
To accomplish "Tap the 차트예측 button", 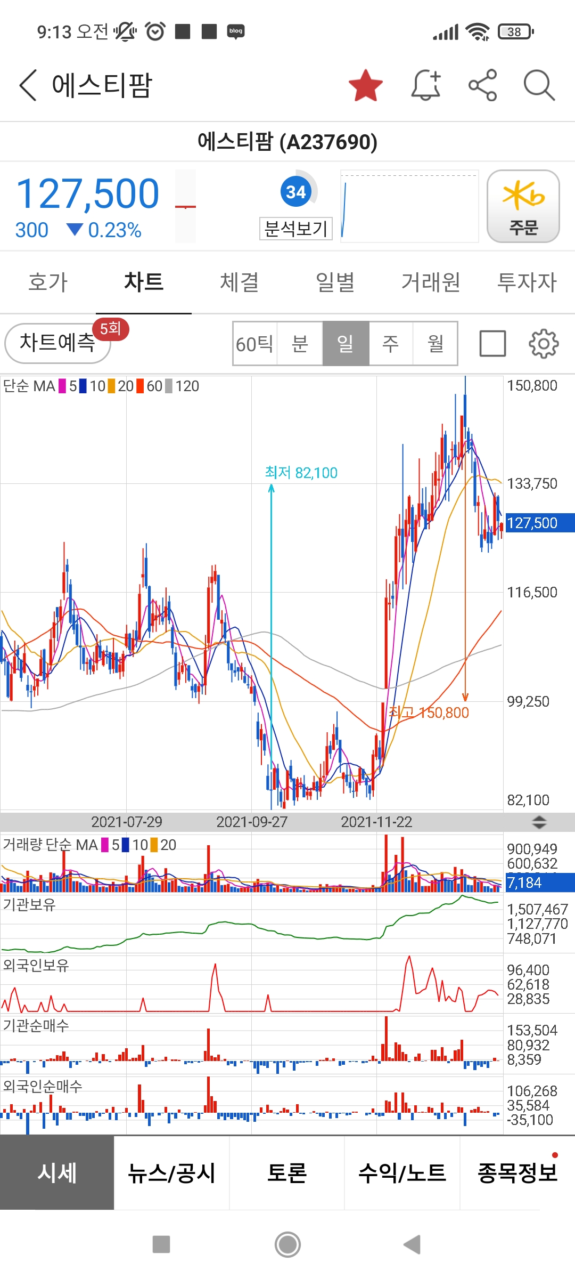I will (57, 343).
